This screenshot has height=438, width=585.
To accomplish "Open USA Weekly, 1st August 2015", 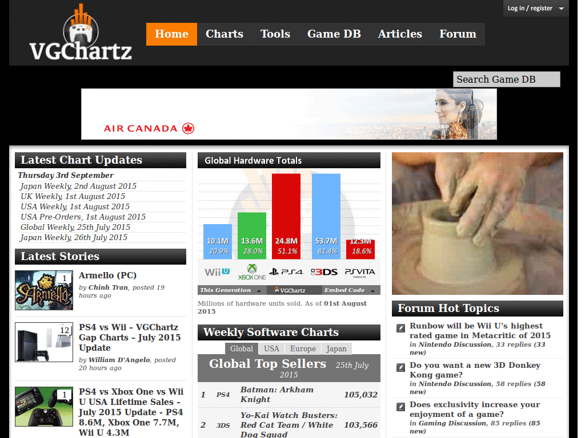I will tap(75, 206).
